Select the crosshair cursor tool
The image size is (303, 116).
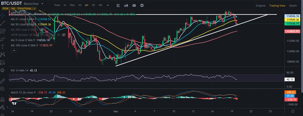(2, 15)
